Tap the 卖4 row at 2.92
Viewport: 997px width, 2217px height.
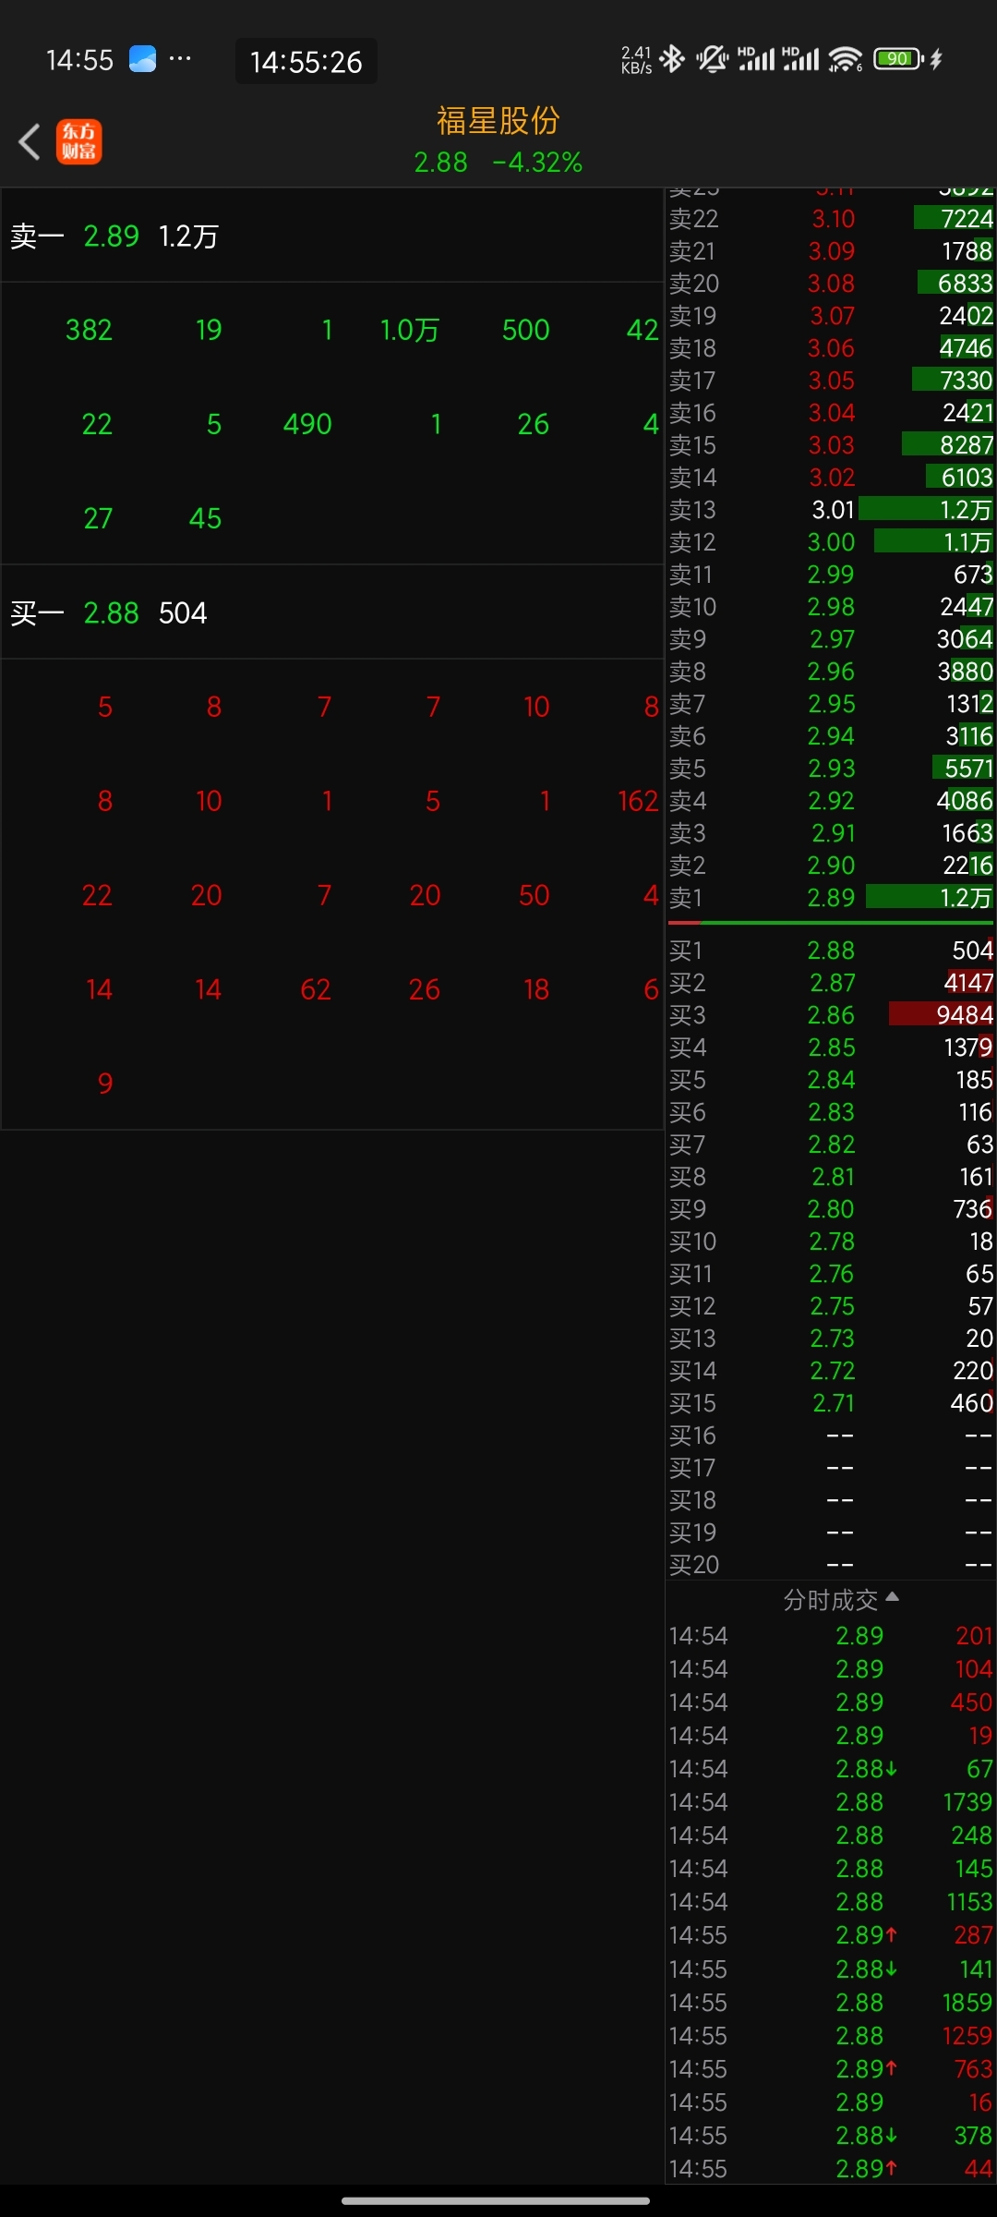click(831, 801)
